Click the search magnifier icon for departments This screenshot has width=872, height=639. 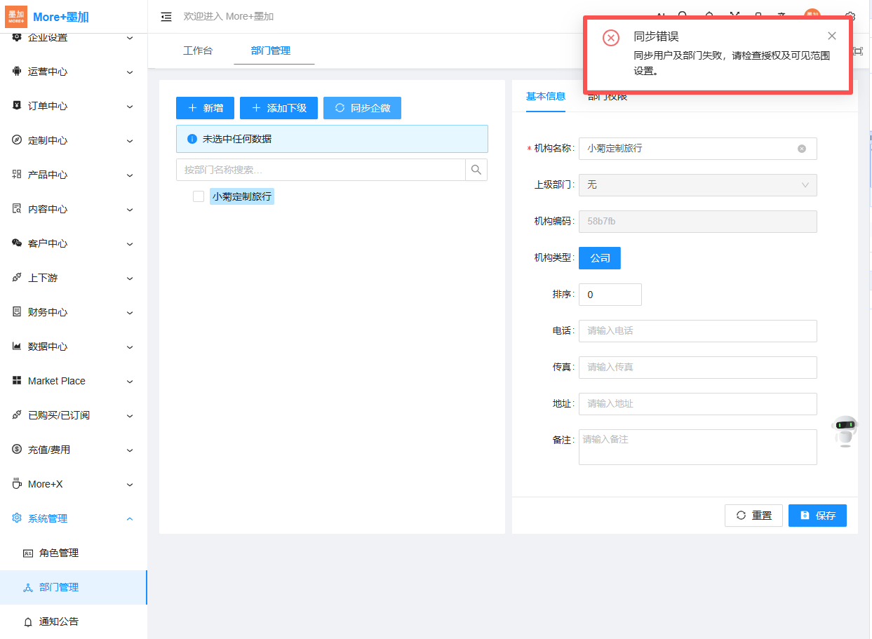pos(476,170)
